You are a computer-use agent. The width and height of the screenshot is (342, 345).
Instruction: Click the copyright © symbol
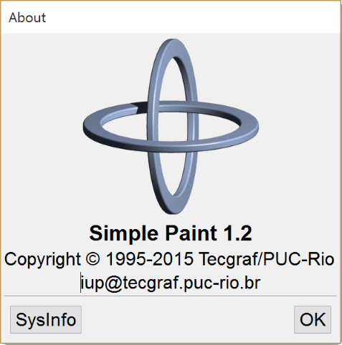92,259
